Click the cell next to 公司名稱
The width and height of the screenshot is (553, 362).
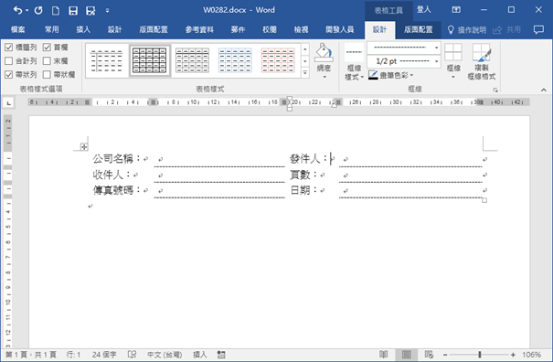pos(219,159)
